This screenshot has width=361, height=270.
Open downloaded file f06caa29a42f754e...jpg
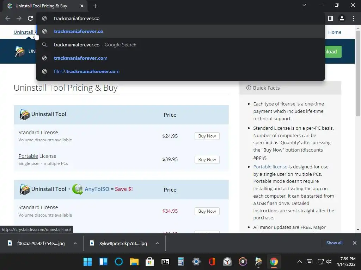pyautogui.click(x=41, y=243)
